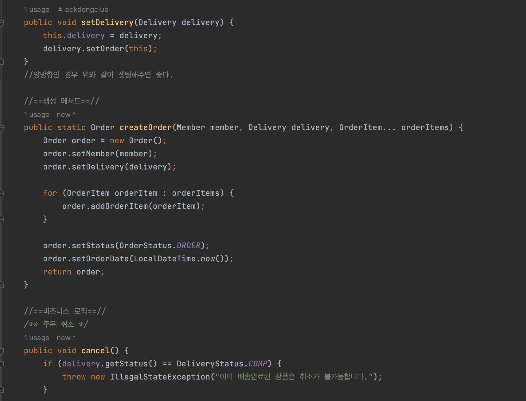Show usages hint above setDelivery method
The image size is (526, 401).
click(37, 10)
